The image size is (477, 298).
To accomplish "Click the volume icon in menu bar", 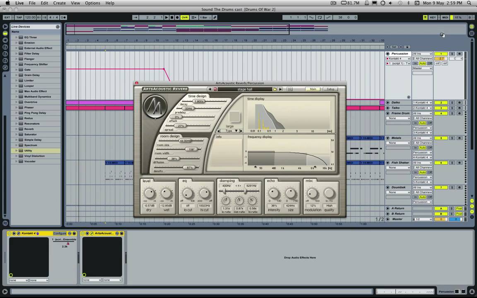I will point(390,3).
